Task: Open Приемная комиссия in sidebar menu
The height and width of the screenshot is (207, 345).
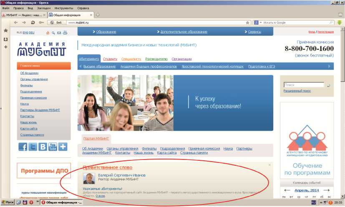Action: click(33, 98)
